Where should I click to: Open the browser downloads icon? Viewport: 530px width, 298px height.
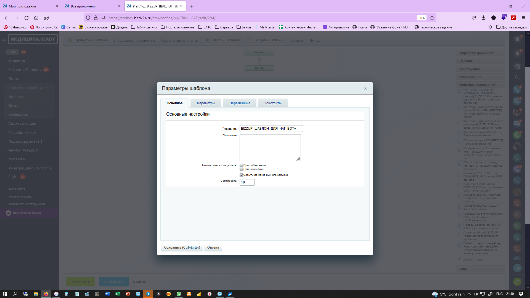[483, 18]
